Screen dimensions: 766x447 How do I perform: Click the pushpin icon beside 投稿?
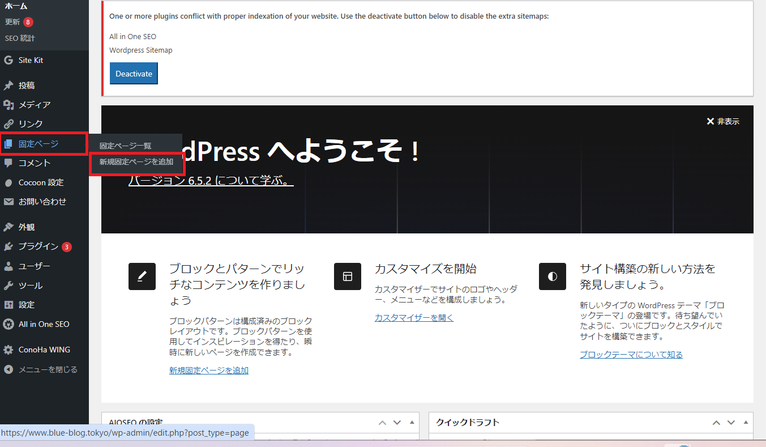pos(8,86)
